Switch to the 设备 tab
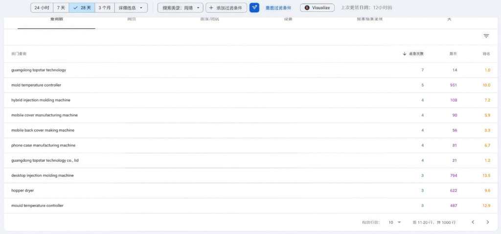 click(288, 20)
